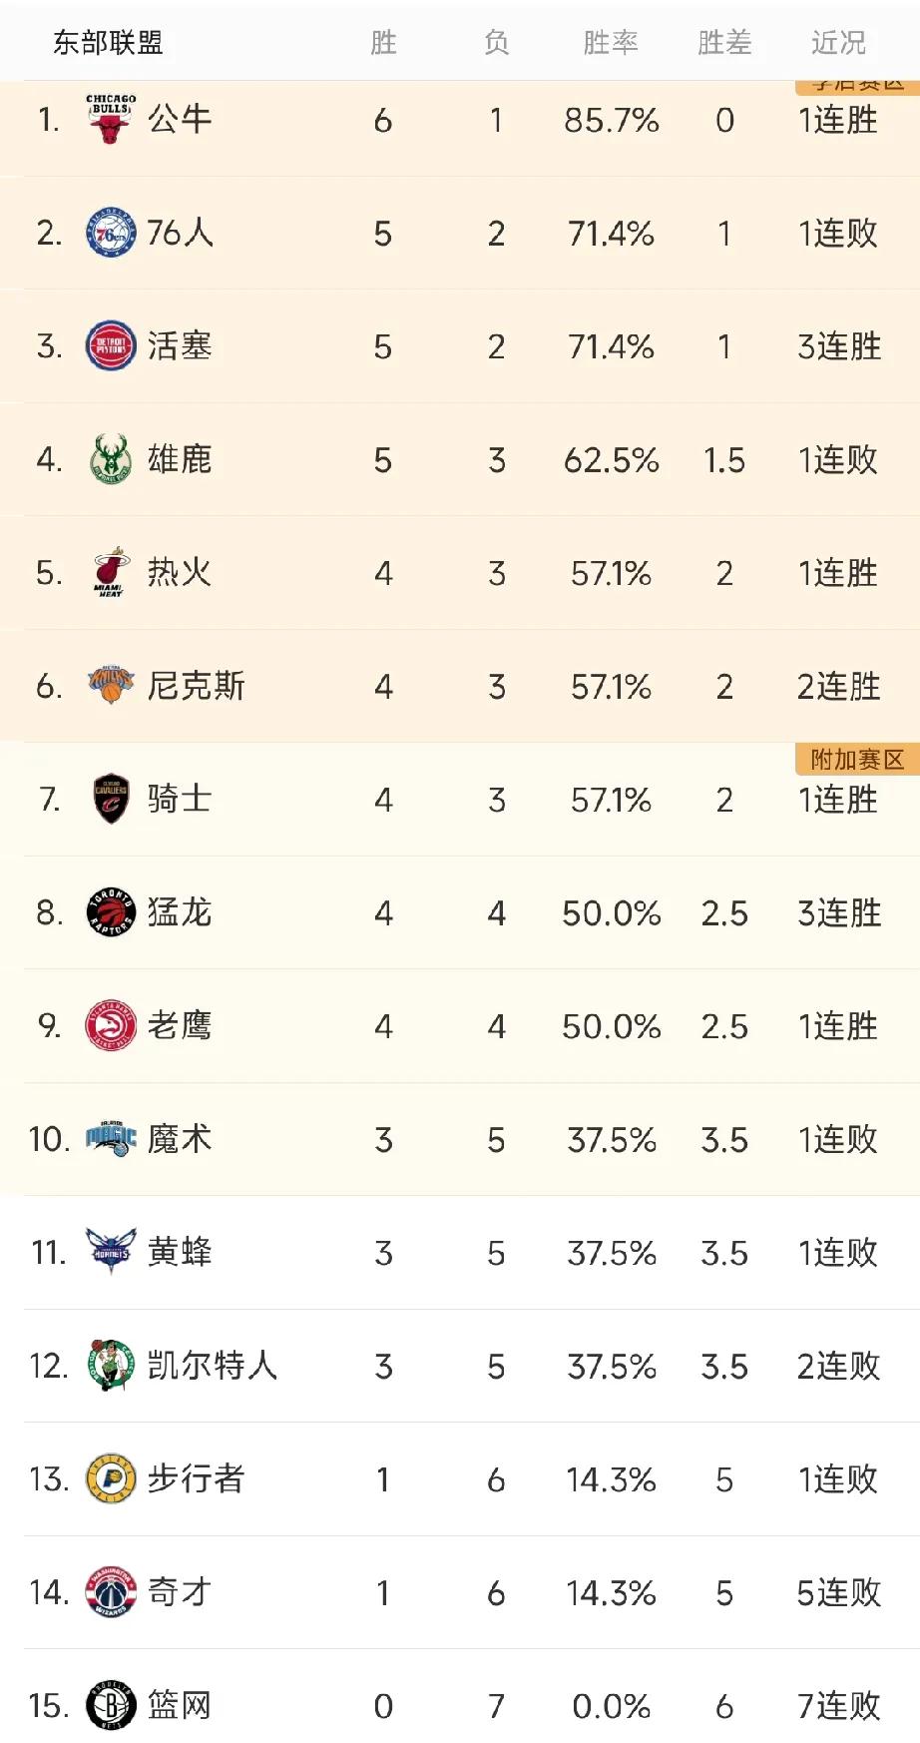Open the 尼克斯 team name link

point(199,686)
